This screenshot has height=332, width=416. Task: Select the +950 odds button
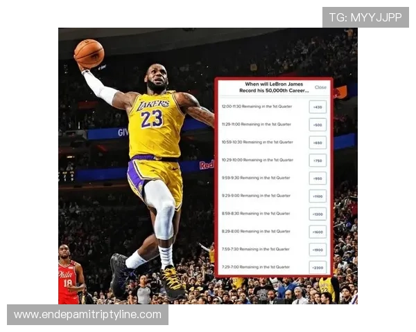tap(318, 178)
